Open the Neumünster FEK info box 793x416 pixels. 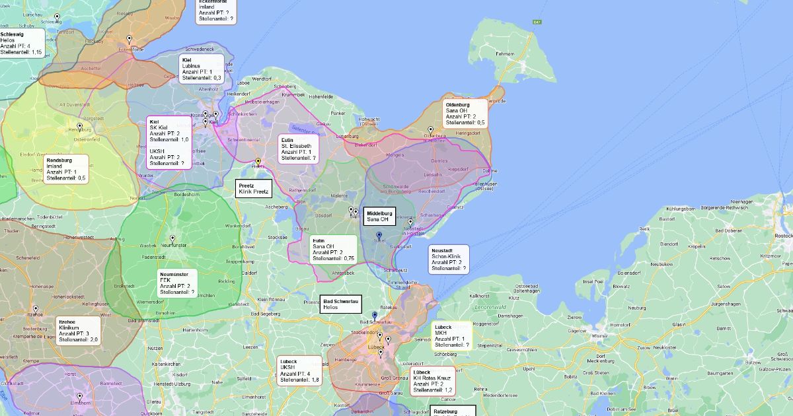178,283
